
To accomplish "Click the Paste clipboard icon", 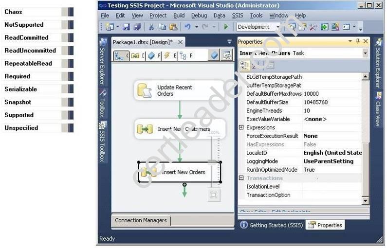I will point(173,27).
